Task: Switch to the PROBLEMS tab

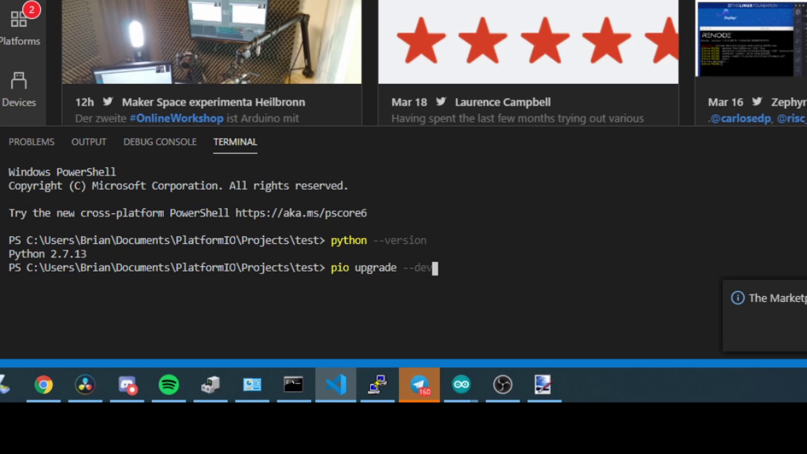Action: click(x=32, y=142)
